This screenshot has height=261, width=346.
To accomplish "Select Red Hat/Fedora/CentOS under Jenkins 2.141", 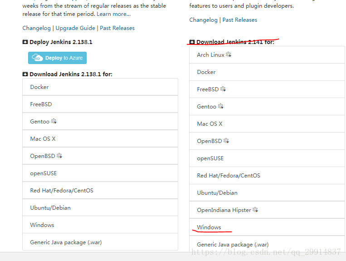I will pyautogui.click(x=267, y=175).
